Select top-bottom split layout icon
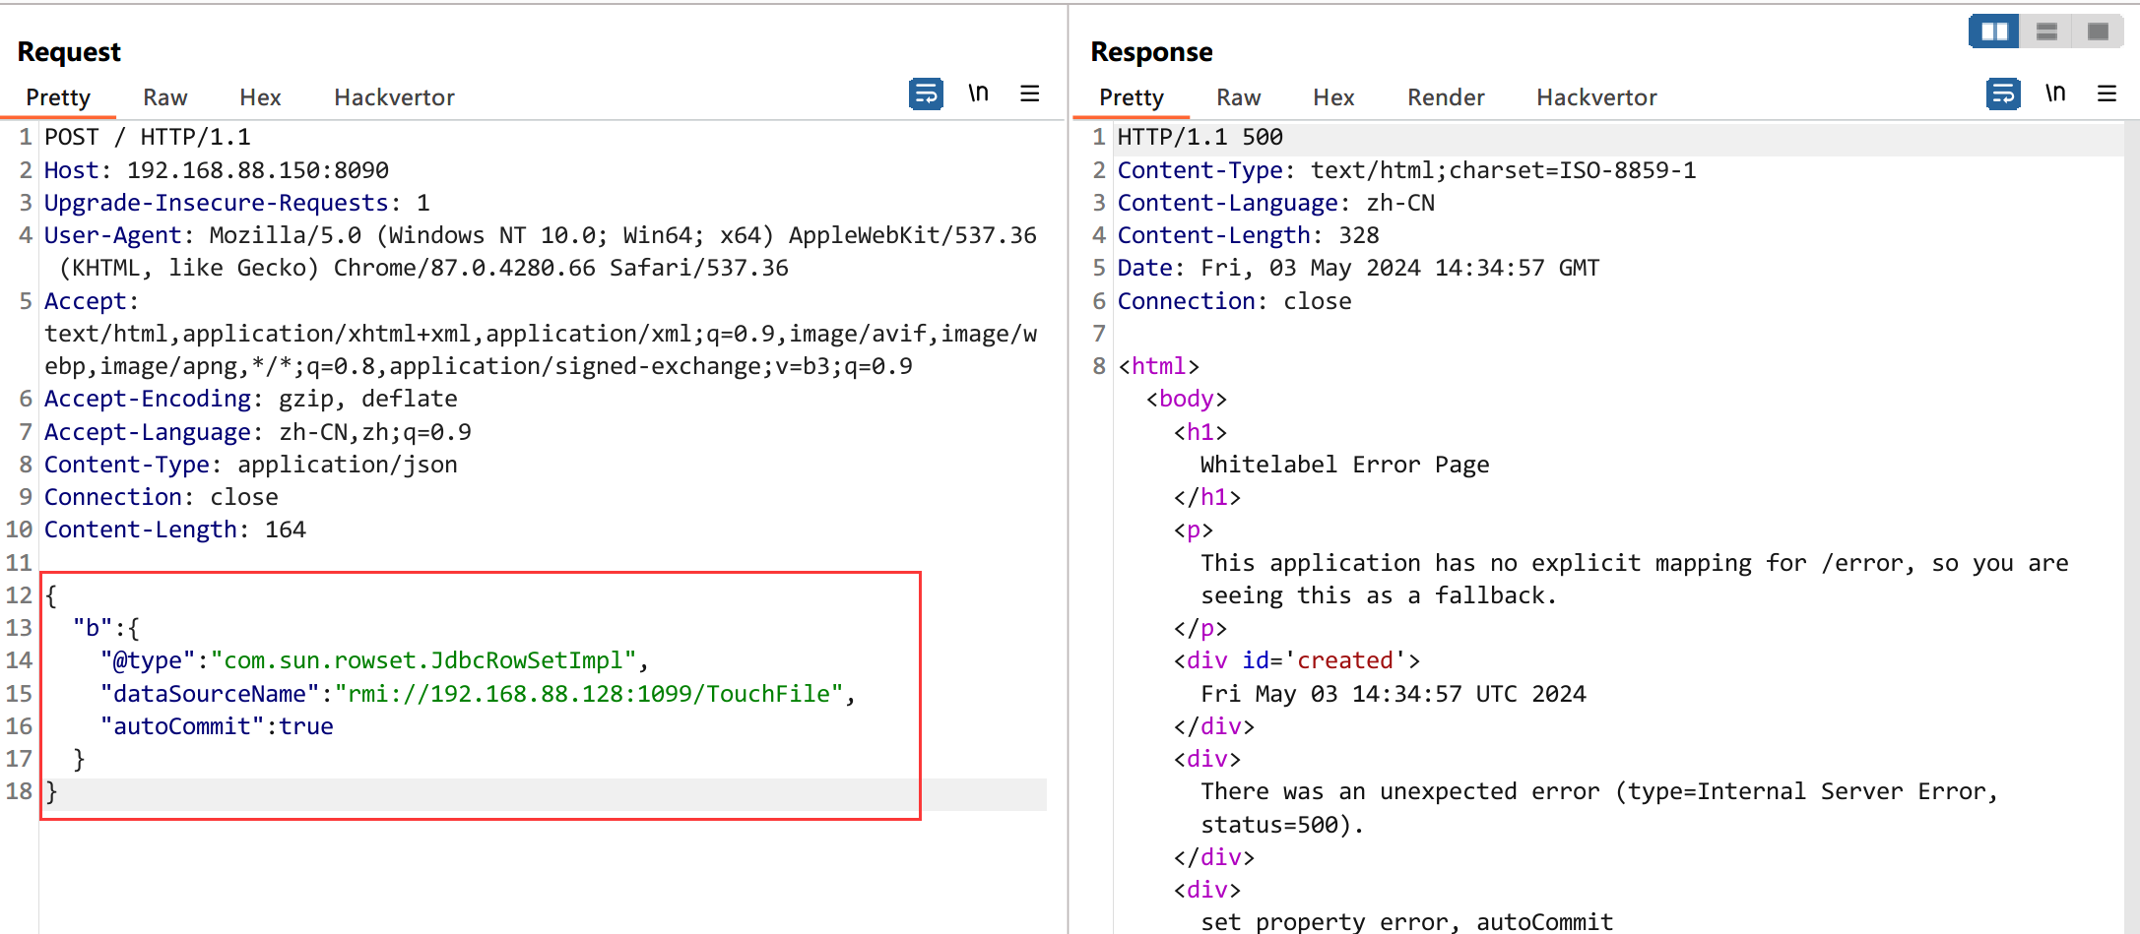Screen dimensions: 2140x934 [x=2046, y=31]
